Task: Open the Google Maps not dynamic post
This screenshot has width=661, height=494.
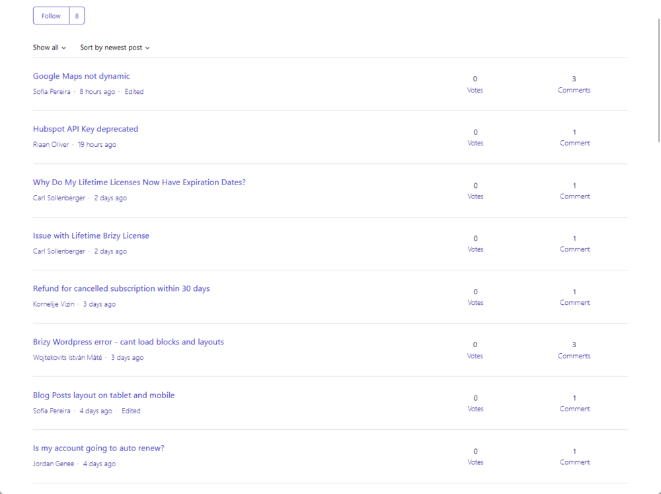Action: pos(81,76)
